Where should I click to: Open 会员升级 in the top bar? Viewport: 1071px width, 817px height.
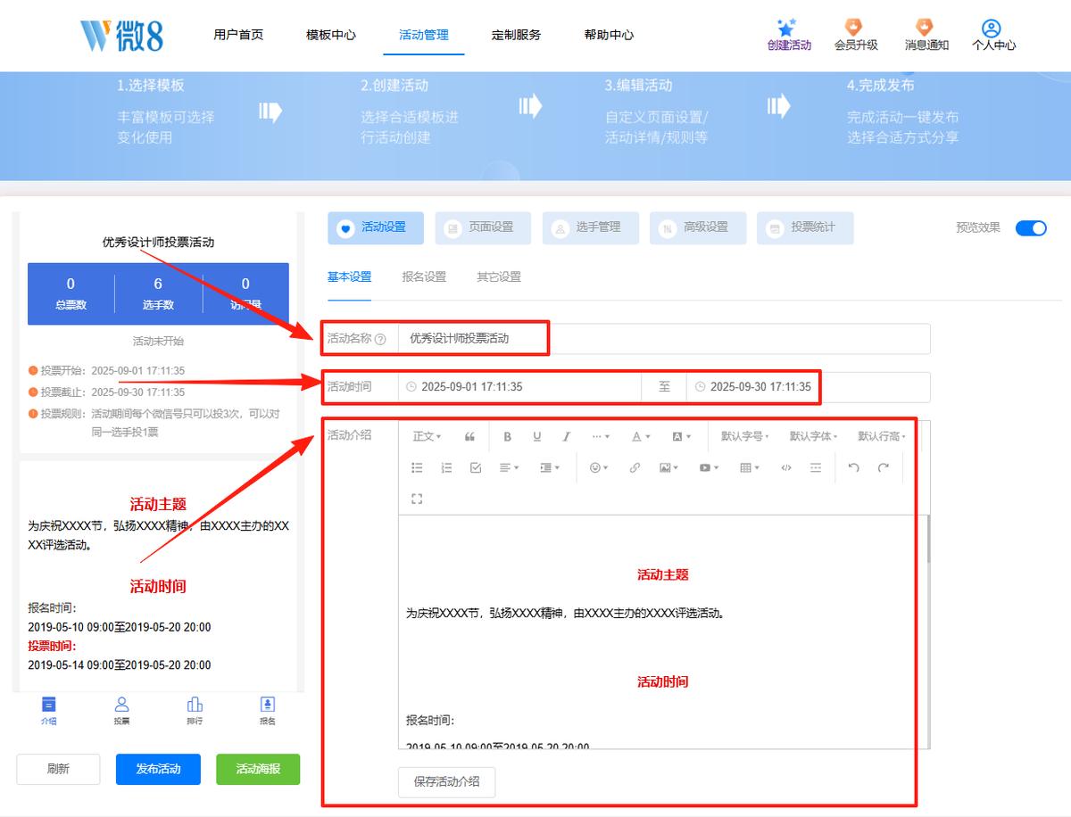tap(856, 35)
